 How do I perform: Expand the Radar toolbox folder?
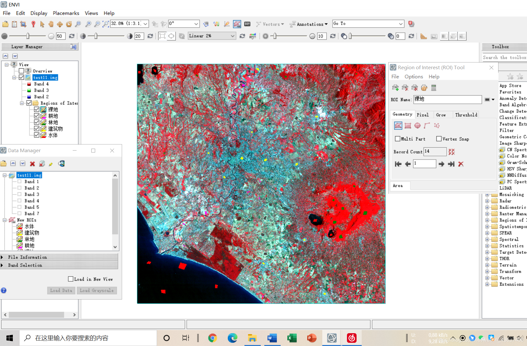[487, 201]
